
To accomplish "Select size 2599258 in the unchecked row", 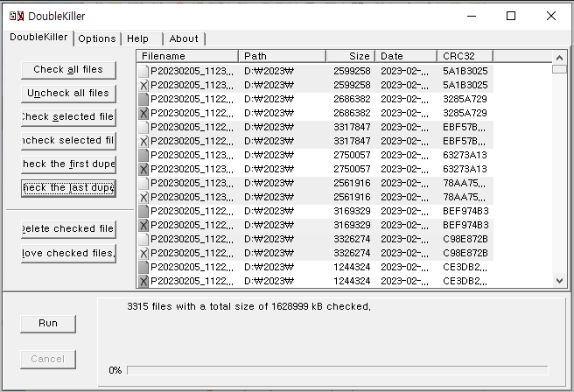I will coord(352,71).
